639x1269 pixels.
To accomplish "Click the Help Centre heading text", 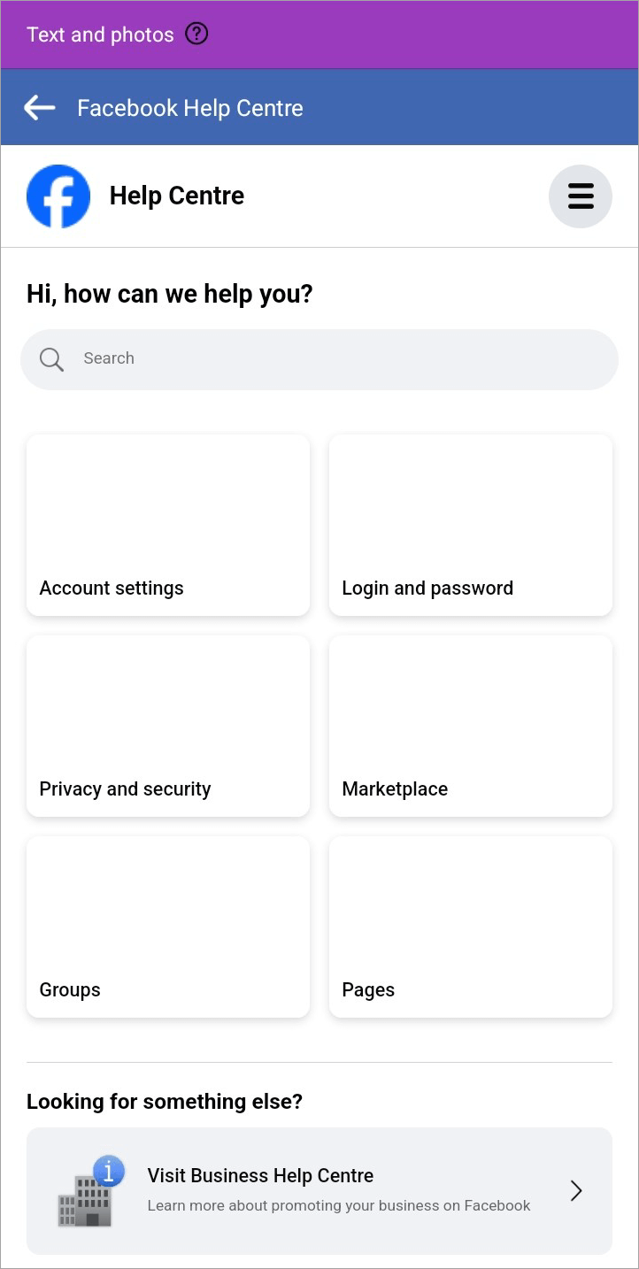I will (x=177, y=196).
